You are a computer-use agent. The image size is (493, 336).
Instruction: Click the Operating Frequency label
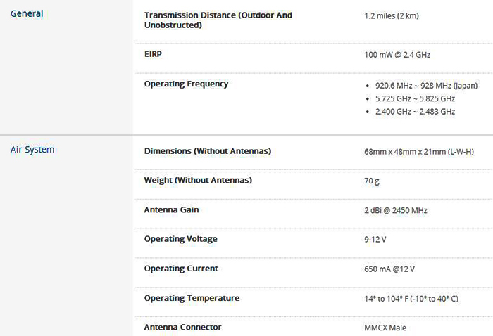tap(186, 84)
